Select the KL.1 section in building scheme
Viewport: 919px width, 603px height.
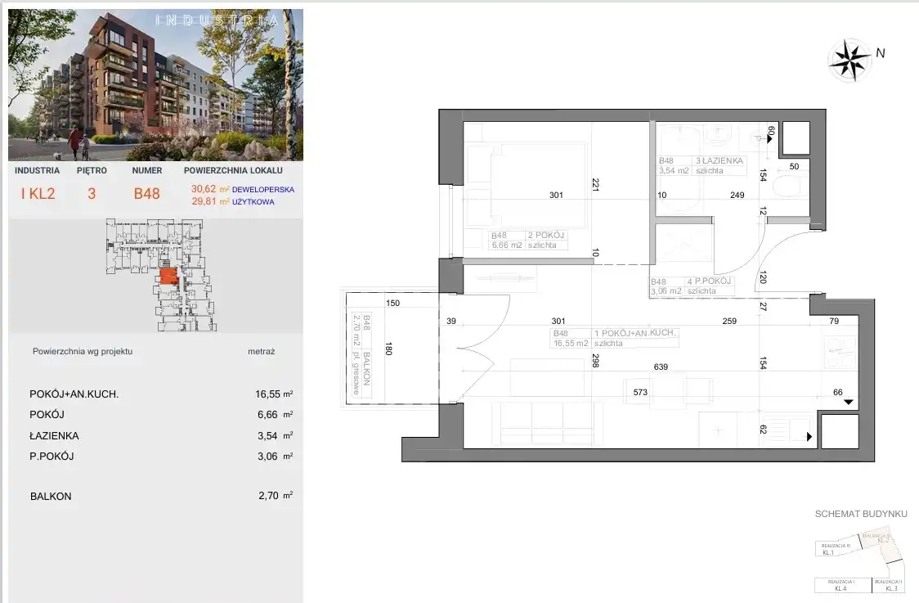coord(827,550)
